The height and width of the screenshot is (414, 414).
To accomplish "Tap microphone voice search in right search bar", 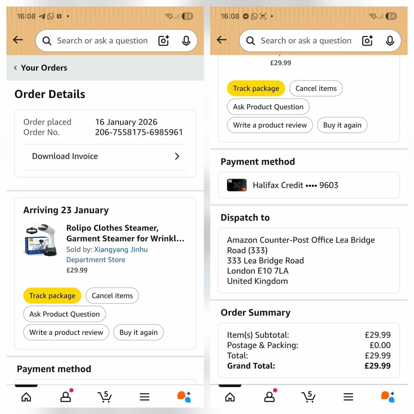I will pyautogui.click(x=390, y=41).
